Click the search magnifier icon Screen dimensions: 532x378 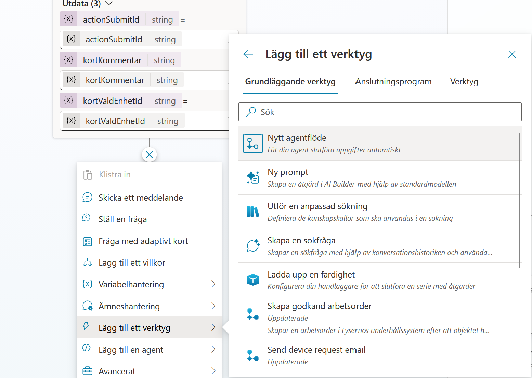click(251, 111)
